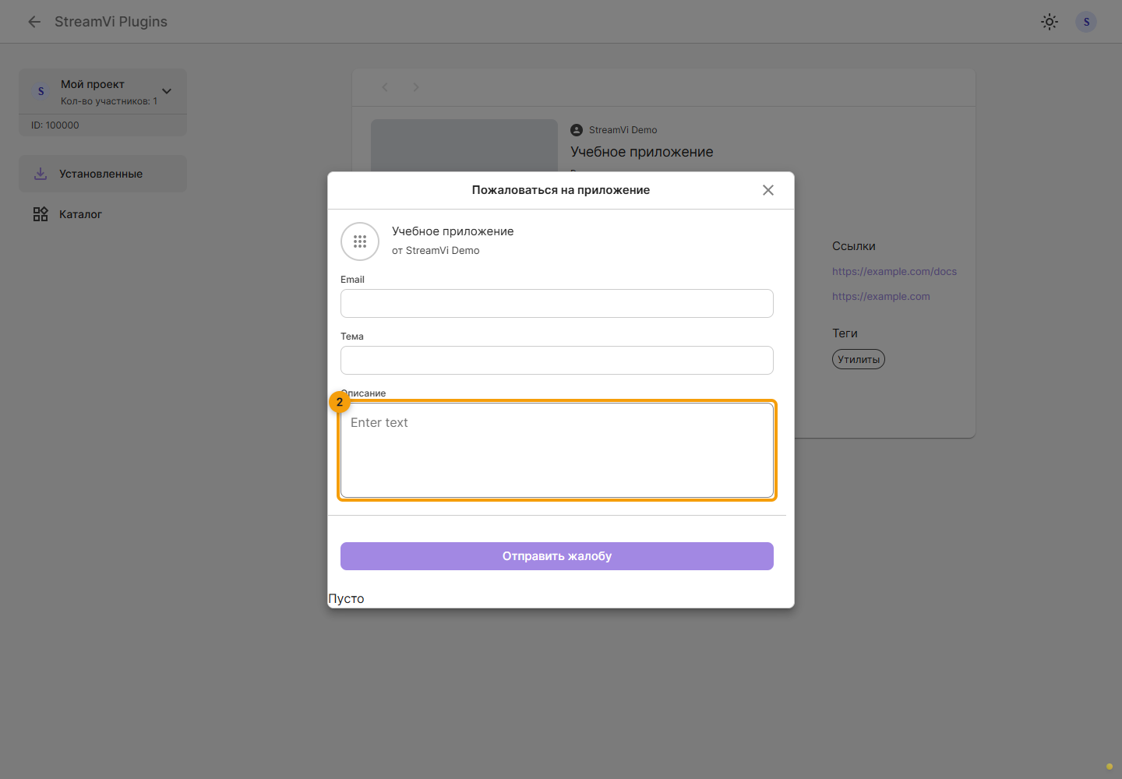Click the Кол-во участников: 1 text
This screenshot has width=1122, height=779.
[109, 101]
